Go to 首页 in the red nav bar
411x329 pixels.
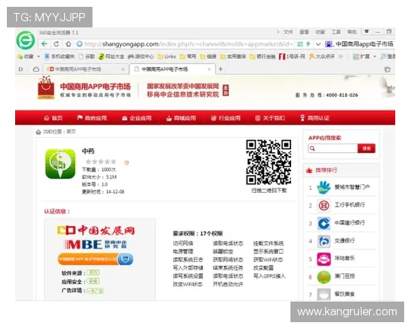(x=53, y=118)
